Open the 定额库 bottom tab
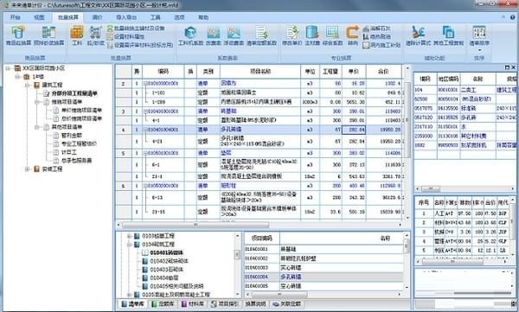The image size is (519, 312). (163, 303)
